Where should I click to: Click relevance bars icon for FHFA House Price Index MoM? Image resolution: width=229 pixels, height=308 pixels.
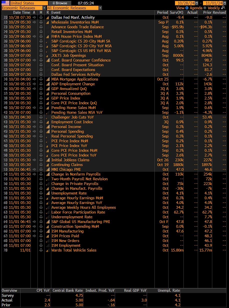tap(47, 36)
